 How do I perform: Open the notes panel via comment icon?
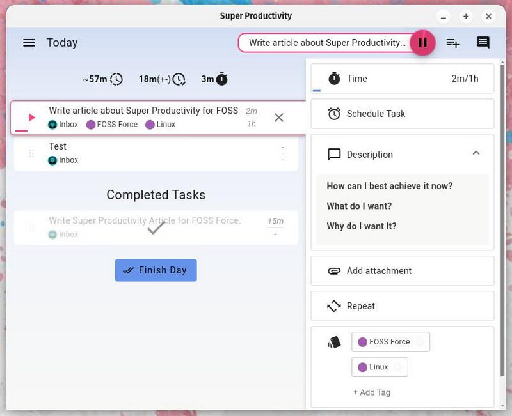pos(483,42)
